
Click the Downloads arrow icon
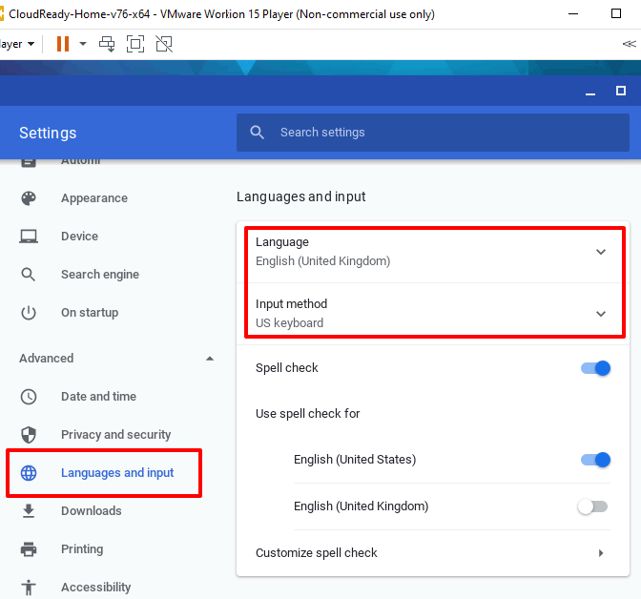(x=29, y=511)
